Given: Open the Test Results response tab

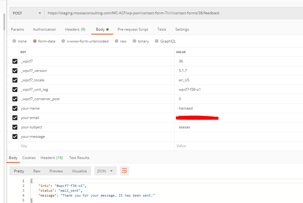Looking at the screenshot, I should [x=79, y=158].
